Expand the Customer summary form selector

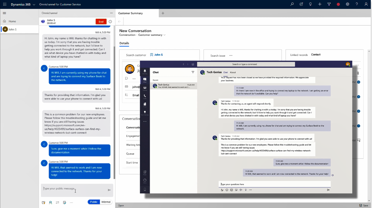(x=164, y=35)
